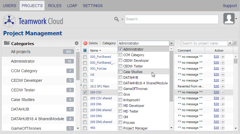240x134 pixels.
Task: Switch to the USERS tab
Action: (x=10, y=6)
